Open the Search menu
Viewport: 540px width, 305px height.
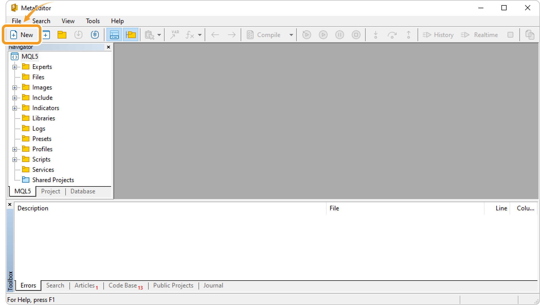tap(41, 21)
